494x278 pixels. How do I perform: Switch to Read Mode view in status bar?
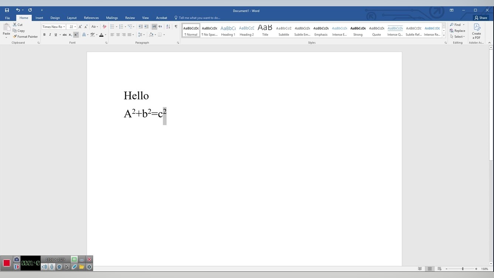tap(420, 269)
